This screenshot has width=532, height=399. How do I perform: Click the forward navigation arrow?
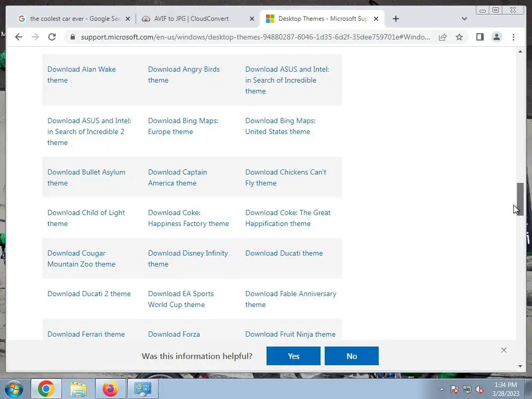pos(35,37)
